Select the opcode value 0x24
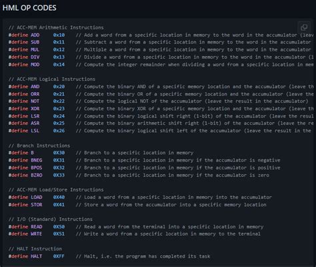 59,116
